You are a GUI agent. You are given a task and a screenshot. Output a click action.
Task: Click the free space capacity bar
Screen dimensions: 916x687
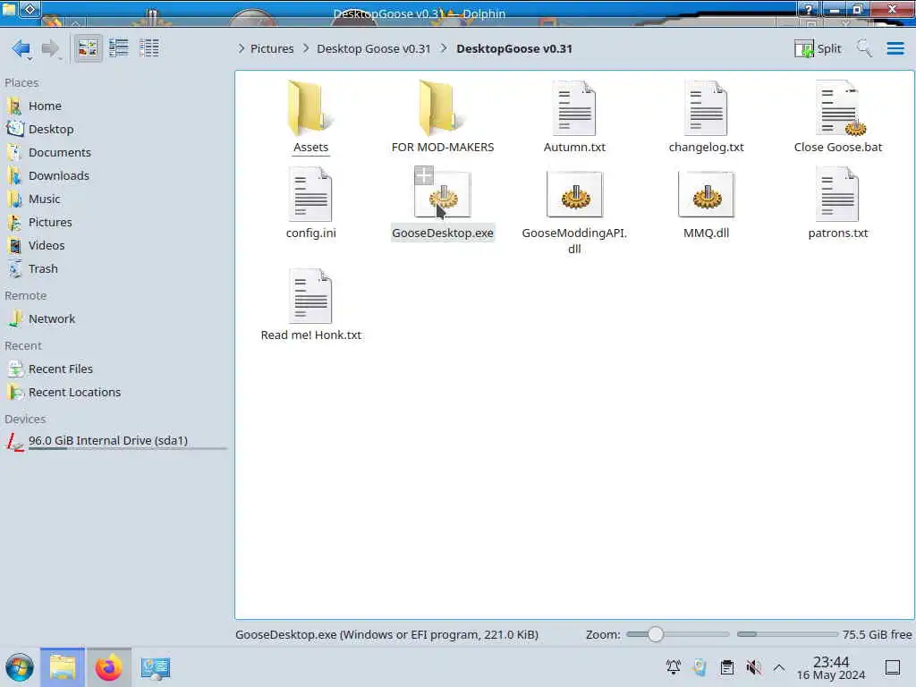(787, 634)
